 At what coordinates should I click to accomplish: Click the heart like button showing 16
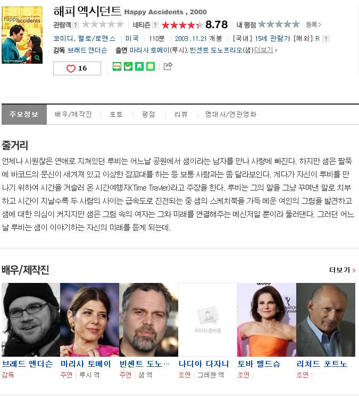77,68
